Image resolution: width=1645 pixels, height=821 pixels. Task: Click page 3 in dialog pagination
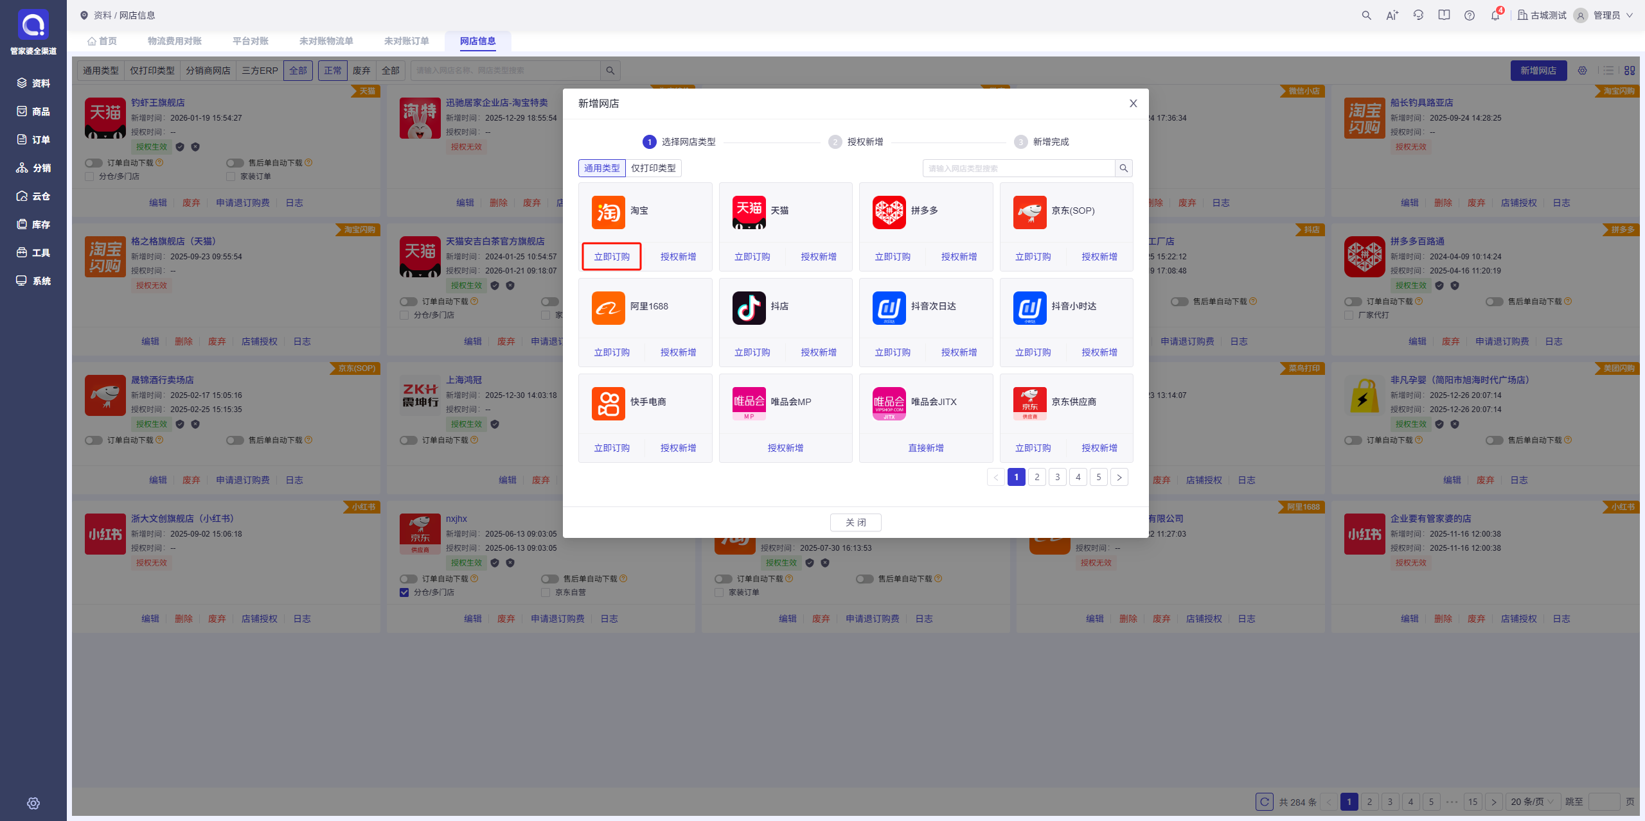coord(1058,477)
